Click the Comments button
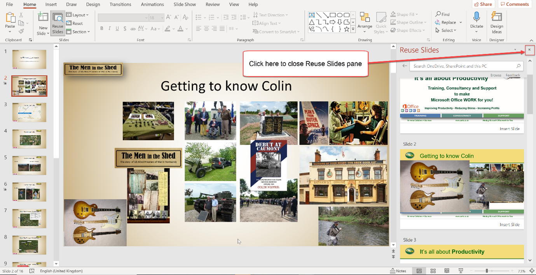536x275 pixels. click(x=515, y=4)
